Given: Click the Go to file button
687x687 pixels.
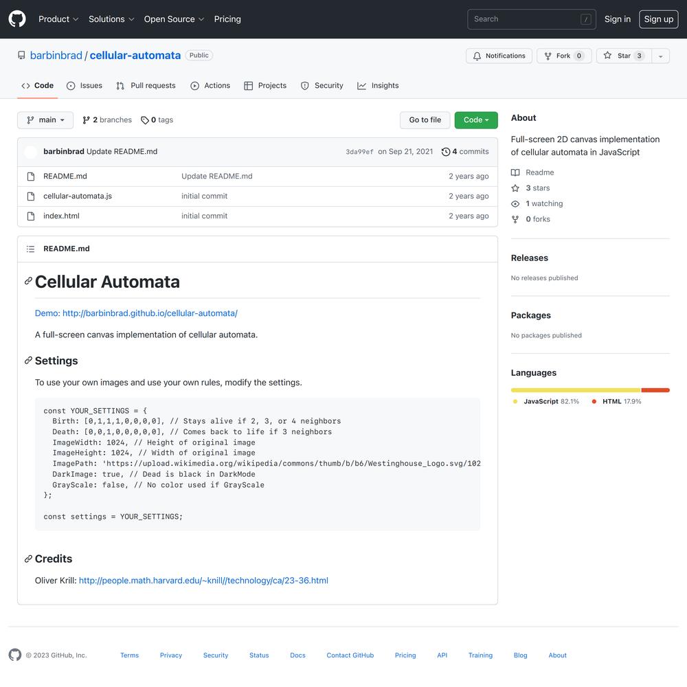Looking at the screenshot, I should pyautogui.click(x=425, y=120).
